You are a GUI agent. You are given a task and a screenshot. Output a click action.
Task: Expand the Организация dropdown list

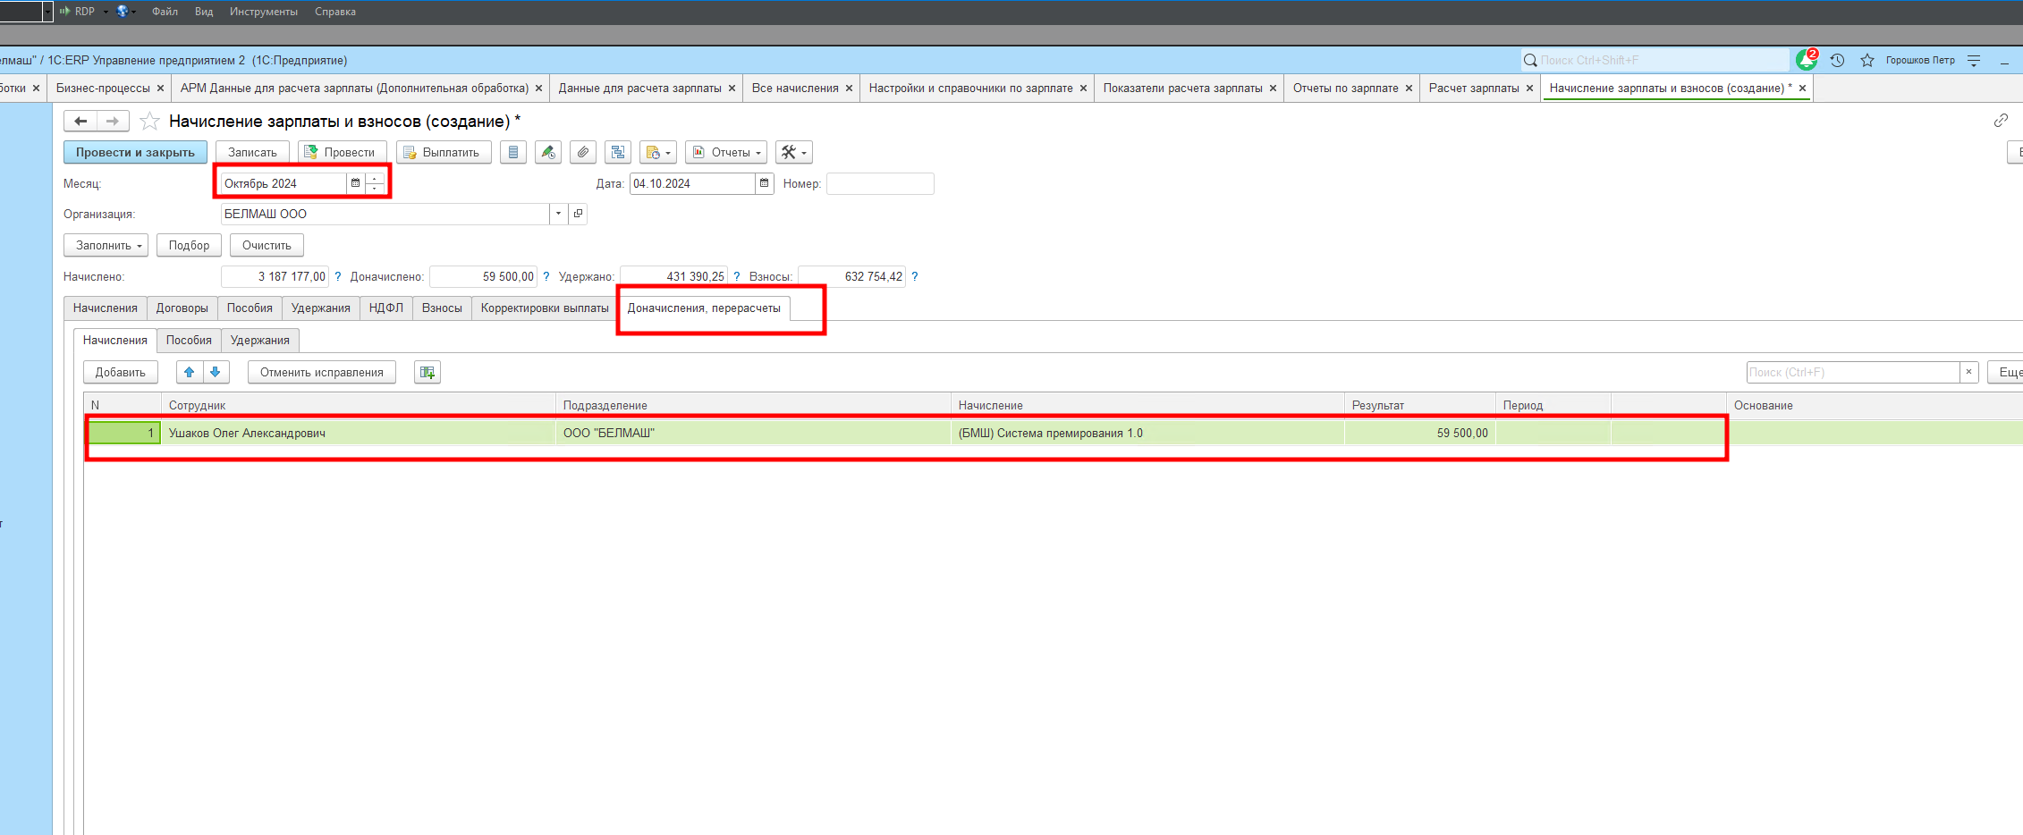[x=558, y=215]
